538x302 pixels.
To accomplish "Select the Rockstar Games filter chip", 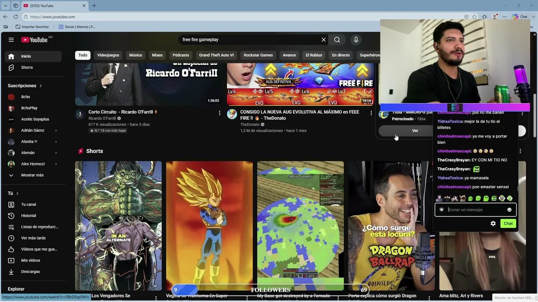I will [258, 55].
